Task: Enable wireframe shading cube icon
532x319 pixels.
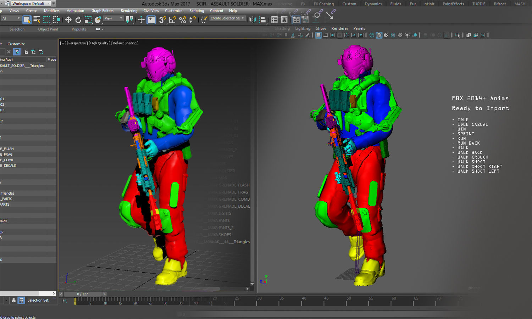Action: click(372, 35)
